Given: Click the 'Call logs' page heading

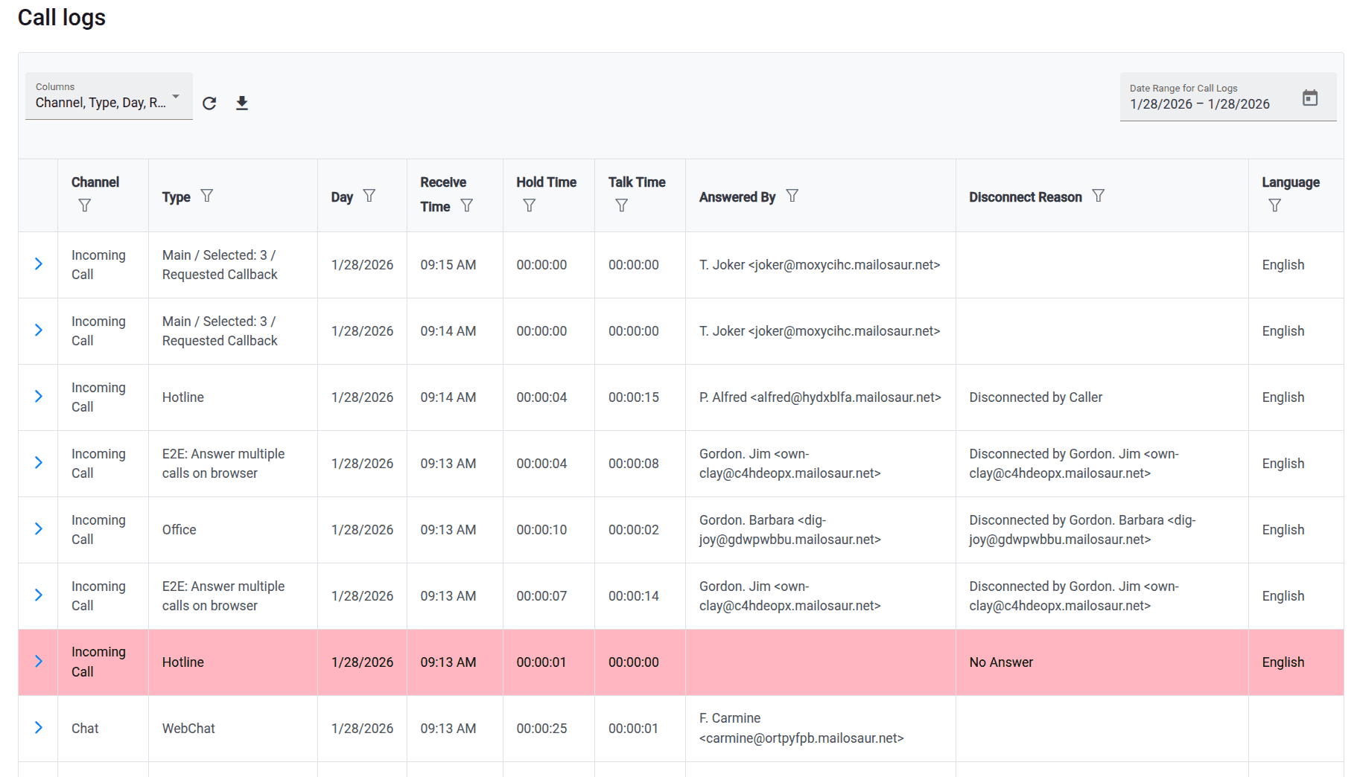Looking at the screenshot, I should point(62,17).
